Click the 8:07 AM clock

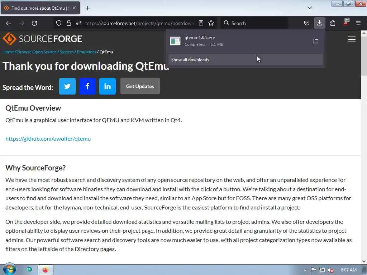pos(348,270)
